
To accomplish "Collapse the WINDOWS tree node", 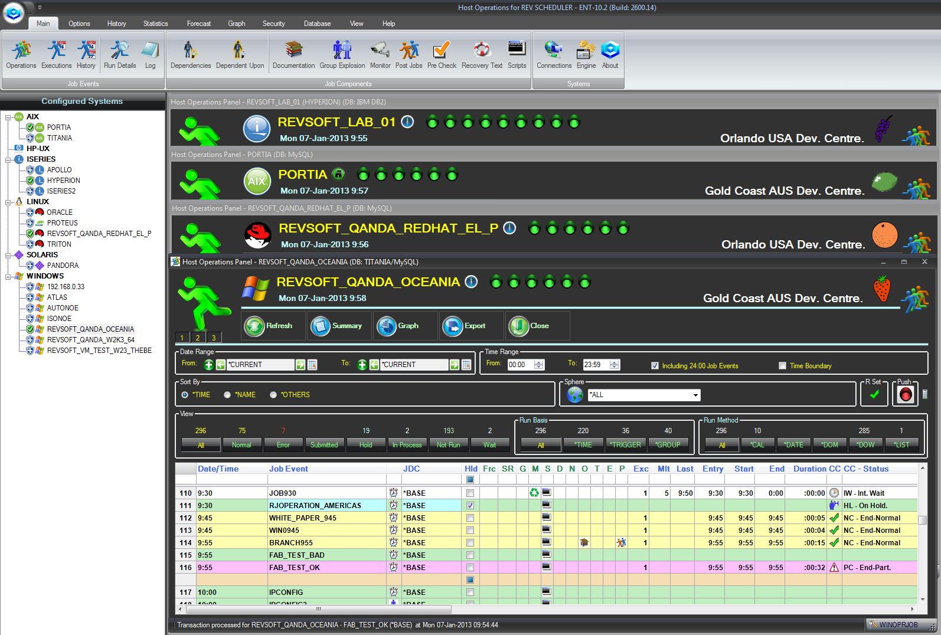I will point(8,276).
